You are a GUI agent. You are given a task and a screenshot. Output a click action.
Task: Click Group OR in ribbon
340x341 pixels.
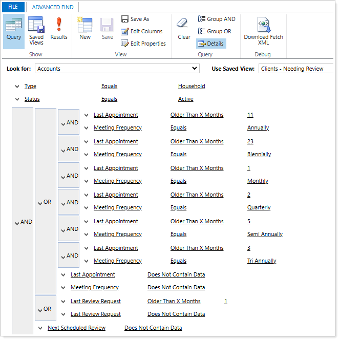pos(216,31)
